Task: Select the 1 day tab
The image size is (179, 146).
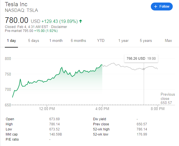Action: click(11, 41)
